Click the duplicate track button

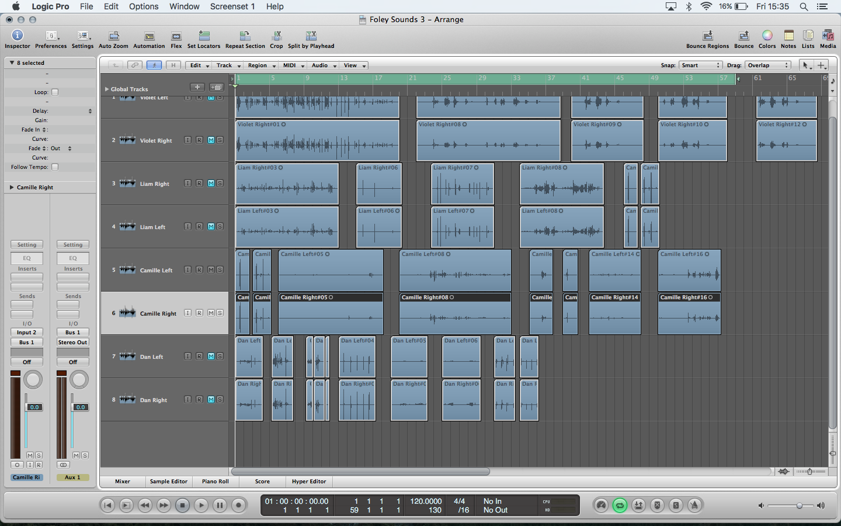[x=216, y=87]
